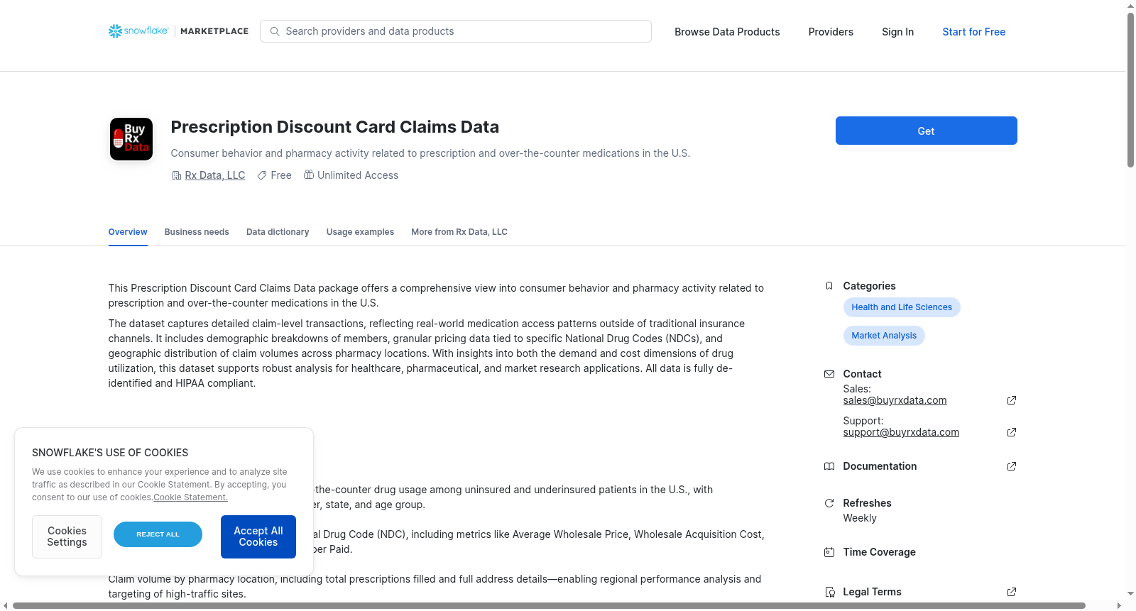Click the blue Get button
The image size is (1136, 611).
tap(926, 131)
